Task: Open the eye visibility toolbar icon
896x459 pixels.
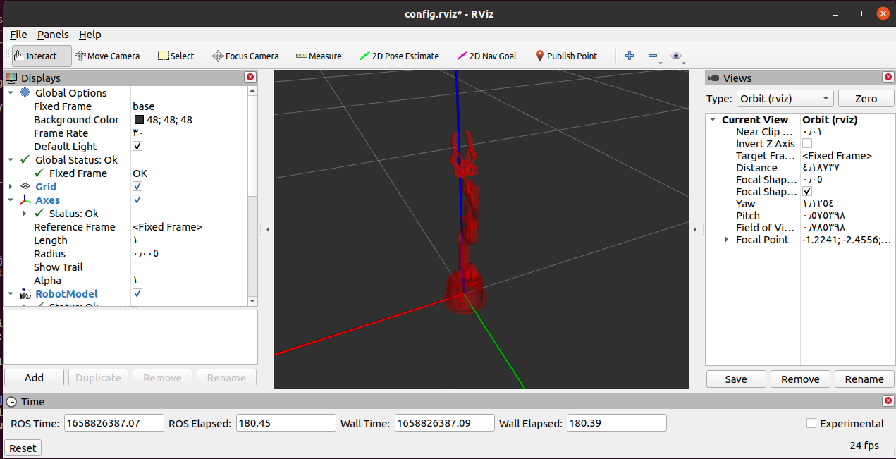Action: pos(677,56)
